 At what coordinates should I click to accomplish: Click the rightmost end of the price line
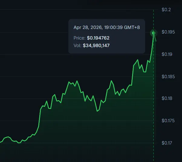(x=156, y=41)
